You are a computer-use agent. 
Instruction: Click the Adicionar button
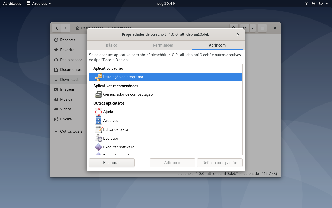pos(172,163)
